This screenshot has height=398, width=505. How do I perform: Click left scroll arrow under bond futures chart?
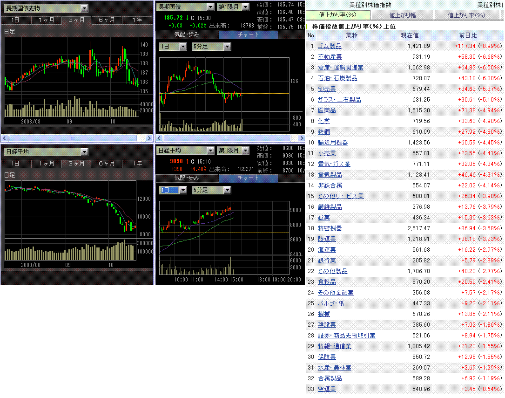[5, 138]
